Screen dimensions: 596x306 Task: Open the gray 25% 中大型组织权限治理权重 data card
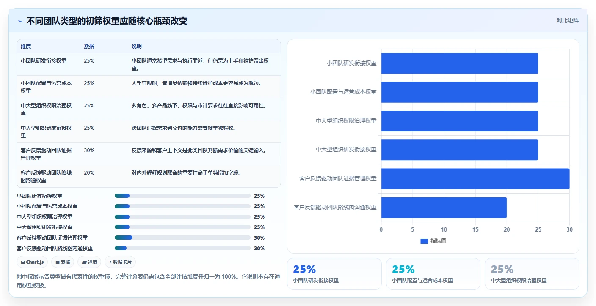pyautogui.click(x=532, y=274)
